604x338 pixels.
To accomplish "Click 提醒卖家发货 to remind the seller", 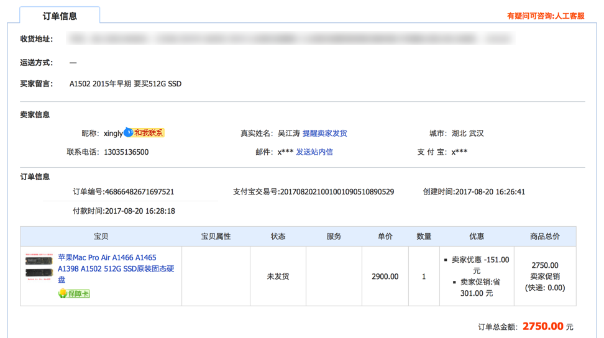I will tap(325, 133).
